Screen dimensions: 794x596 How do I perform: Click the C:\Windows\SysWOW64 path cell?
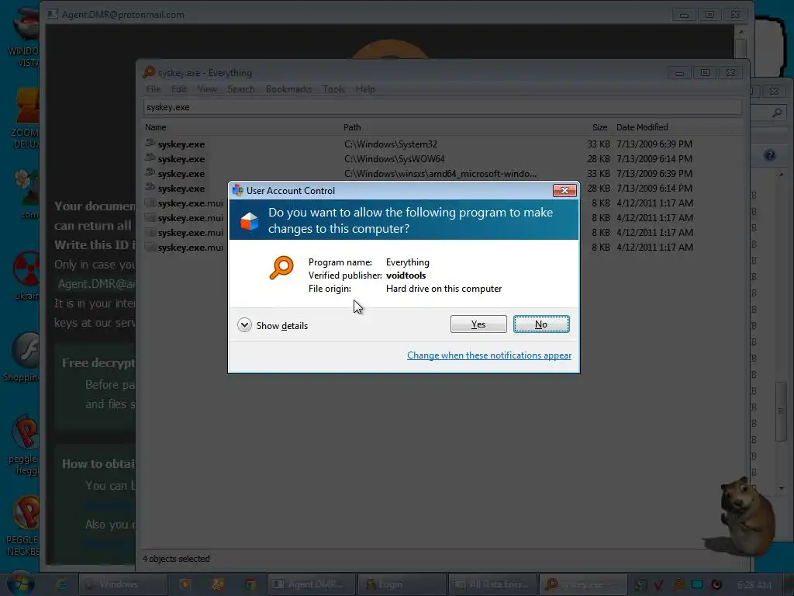(395, 159)
